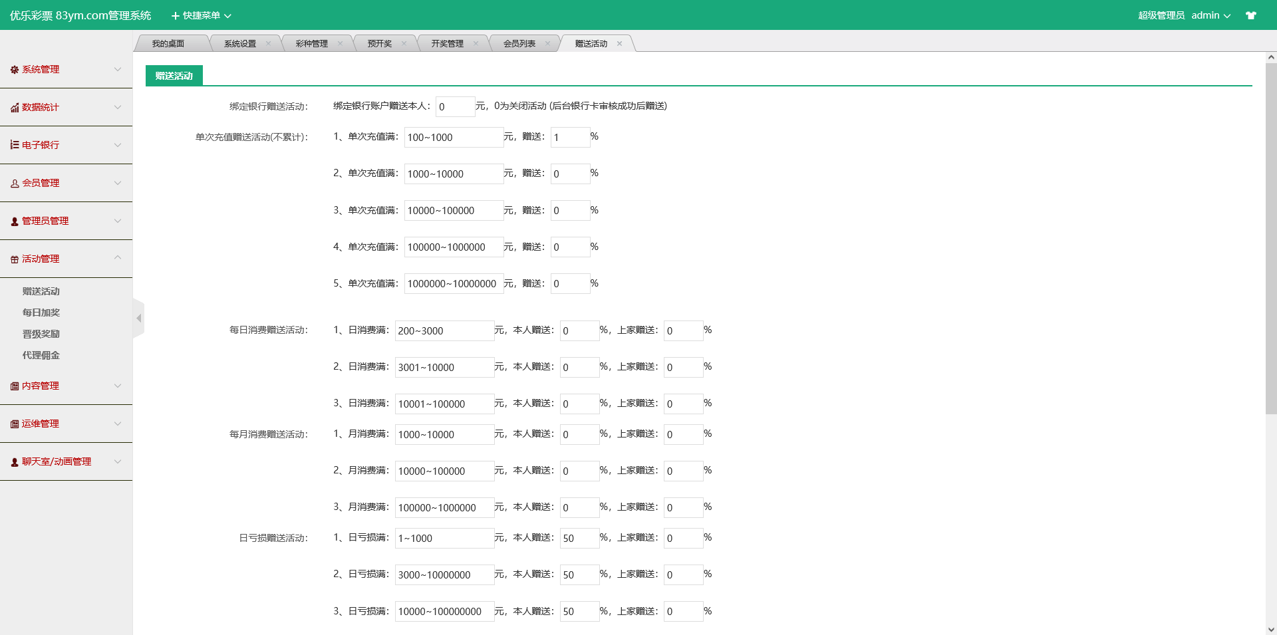
Task: Focus the gift percent field showing 1
Action: (x=571, y=137)
